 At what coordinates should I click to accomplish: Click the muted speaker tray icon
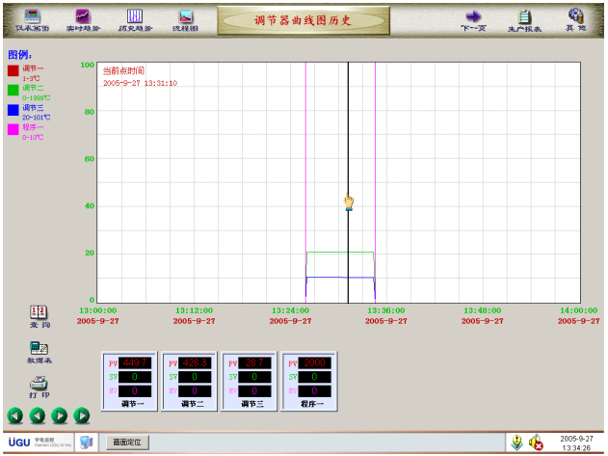(537, 443)
